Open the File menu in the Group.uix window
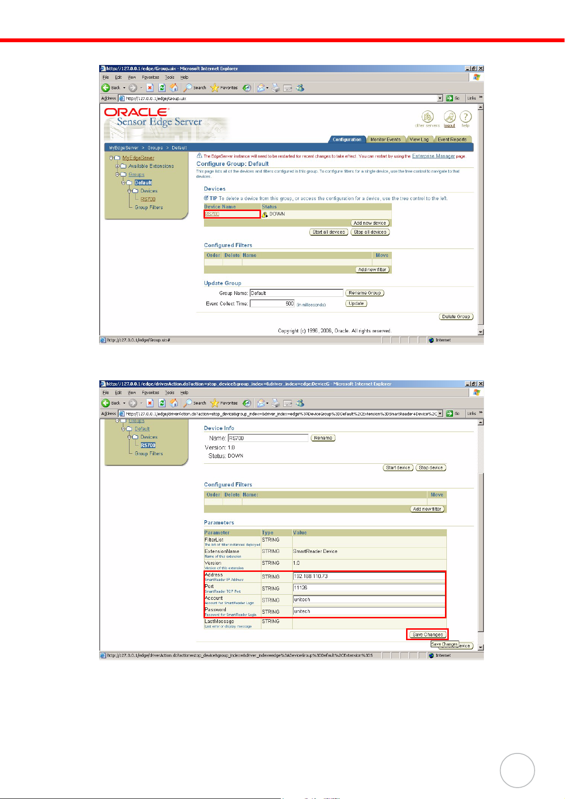565x799 pixels. click(106, 77)
